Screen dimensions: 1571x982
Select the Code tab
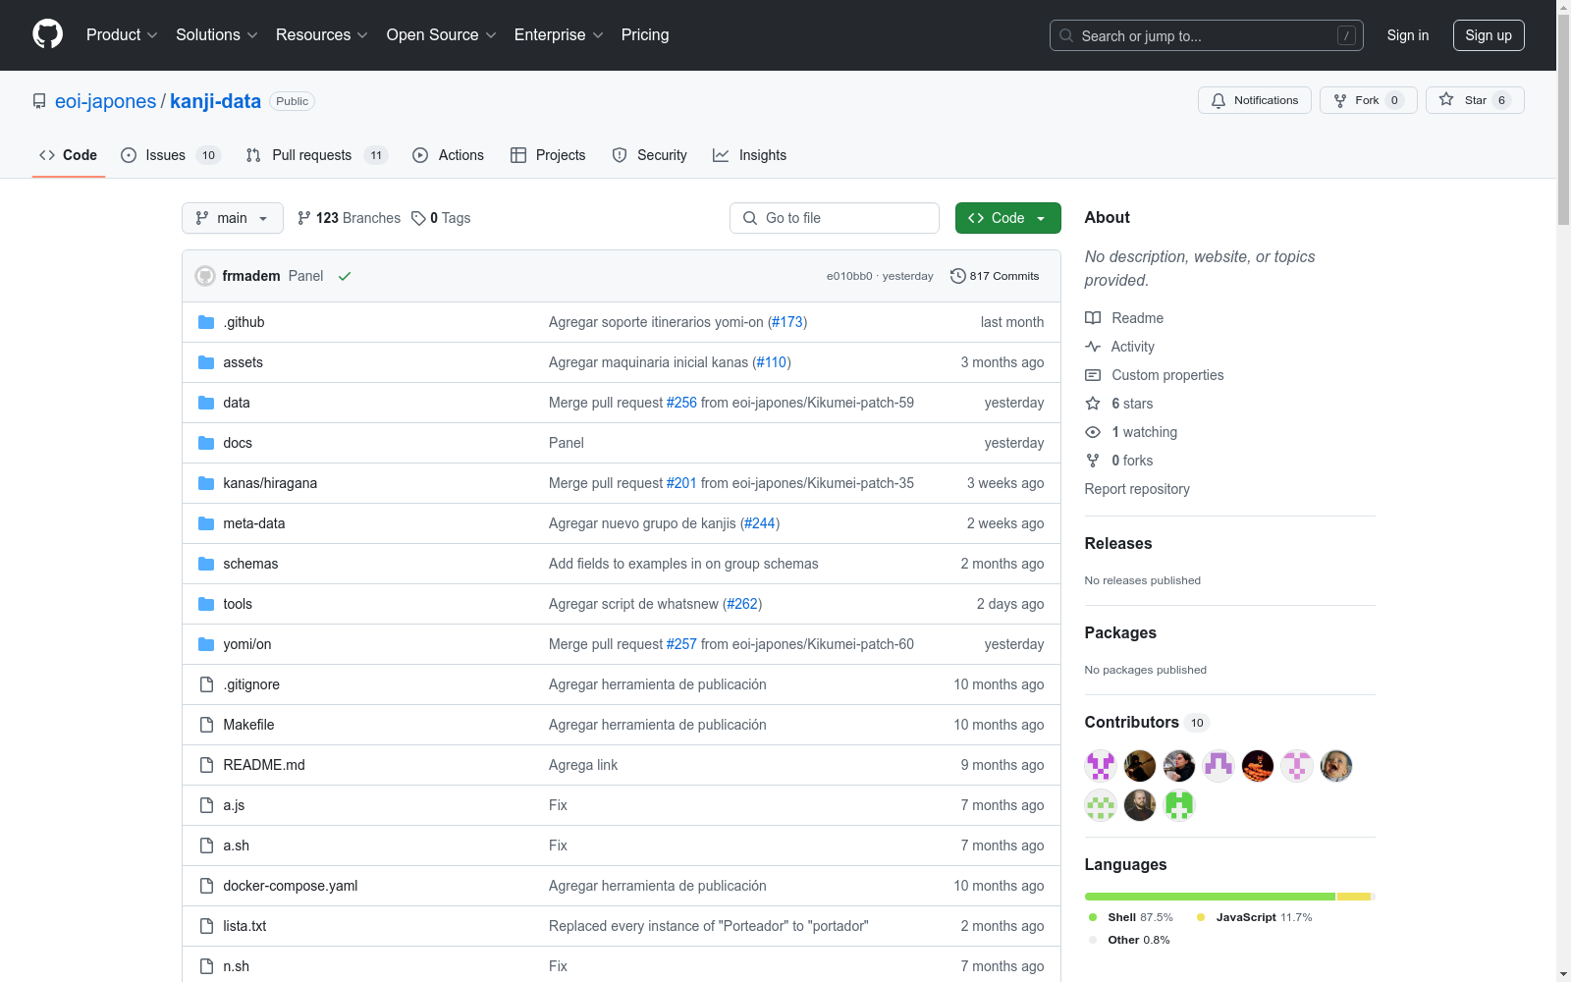pyautogui.click(x=69, y=155)
